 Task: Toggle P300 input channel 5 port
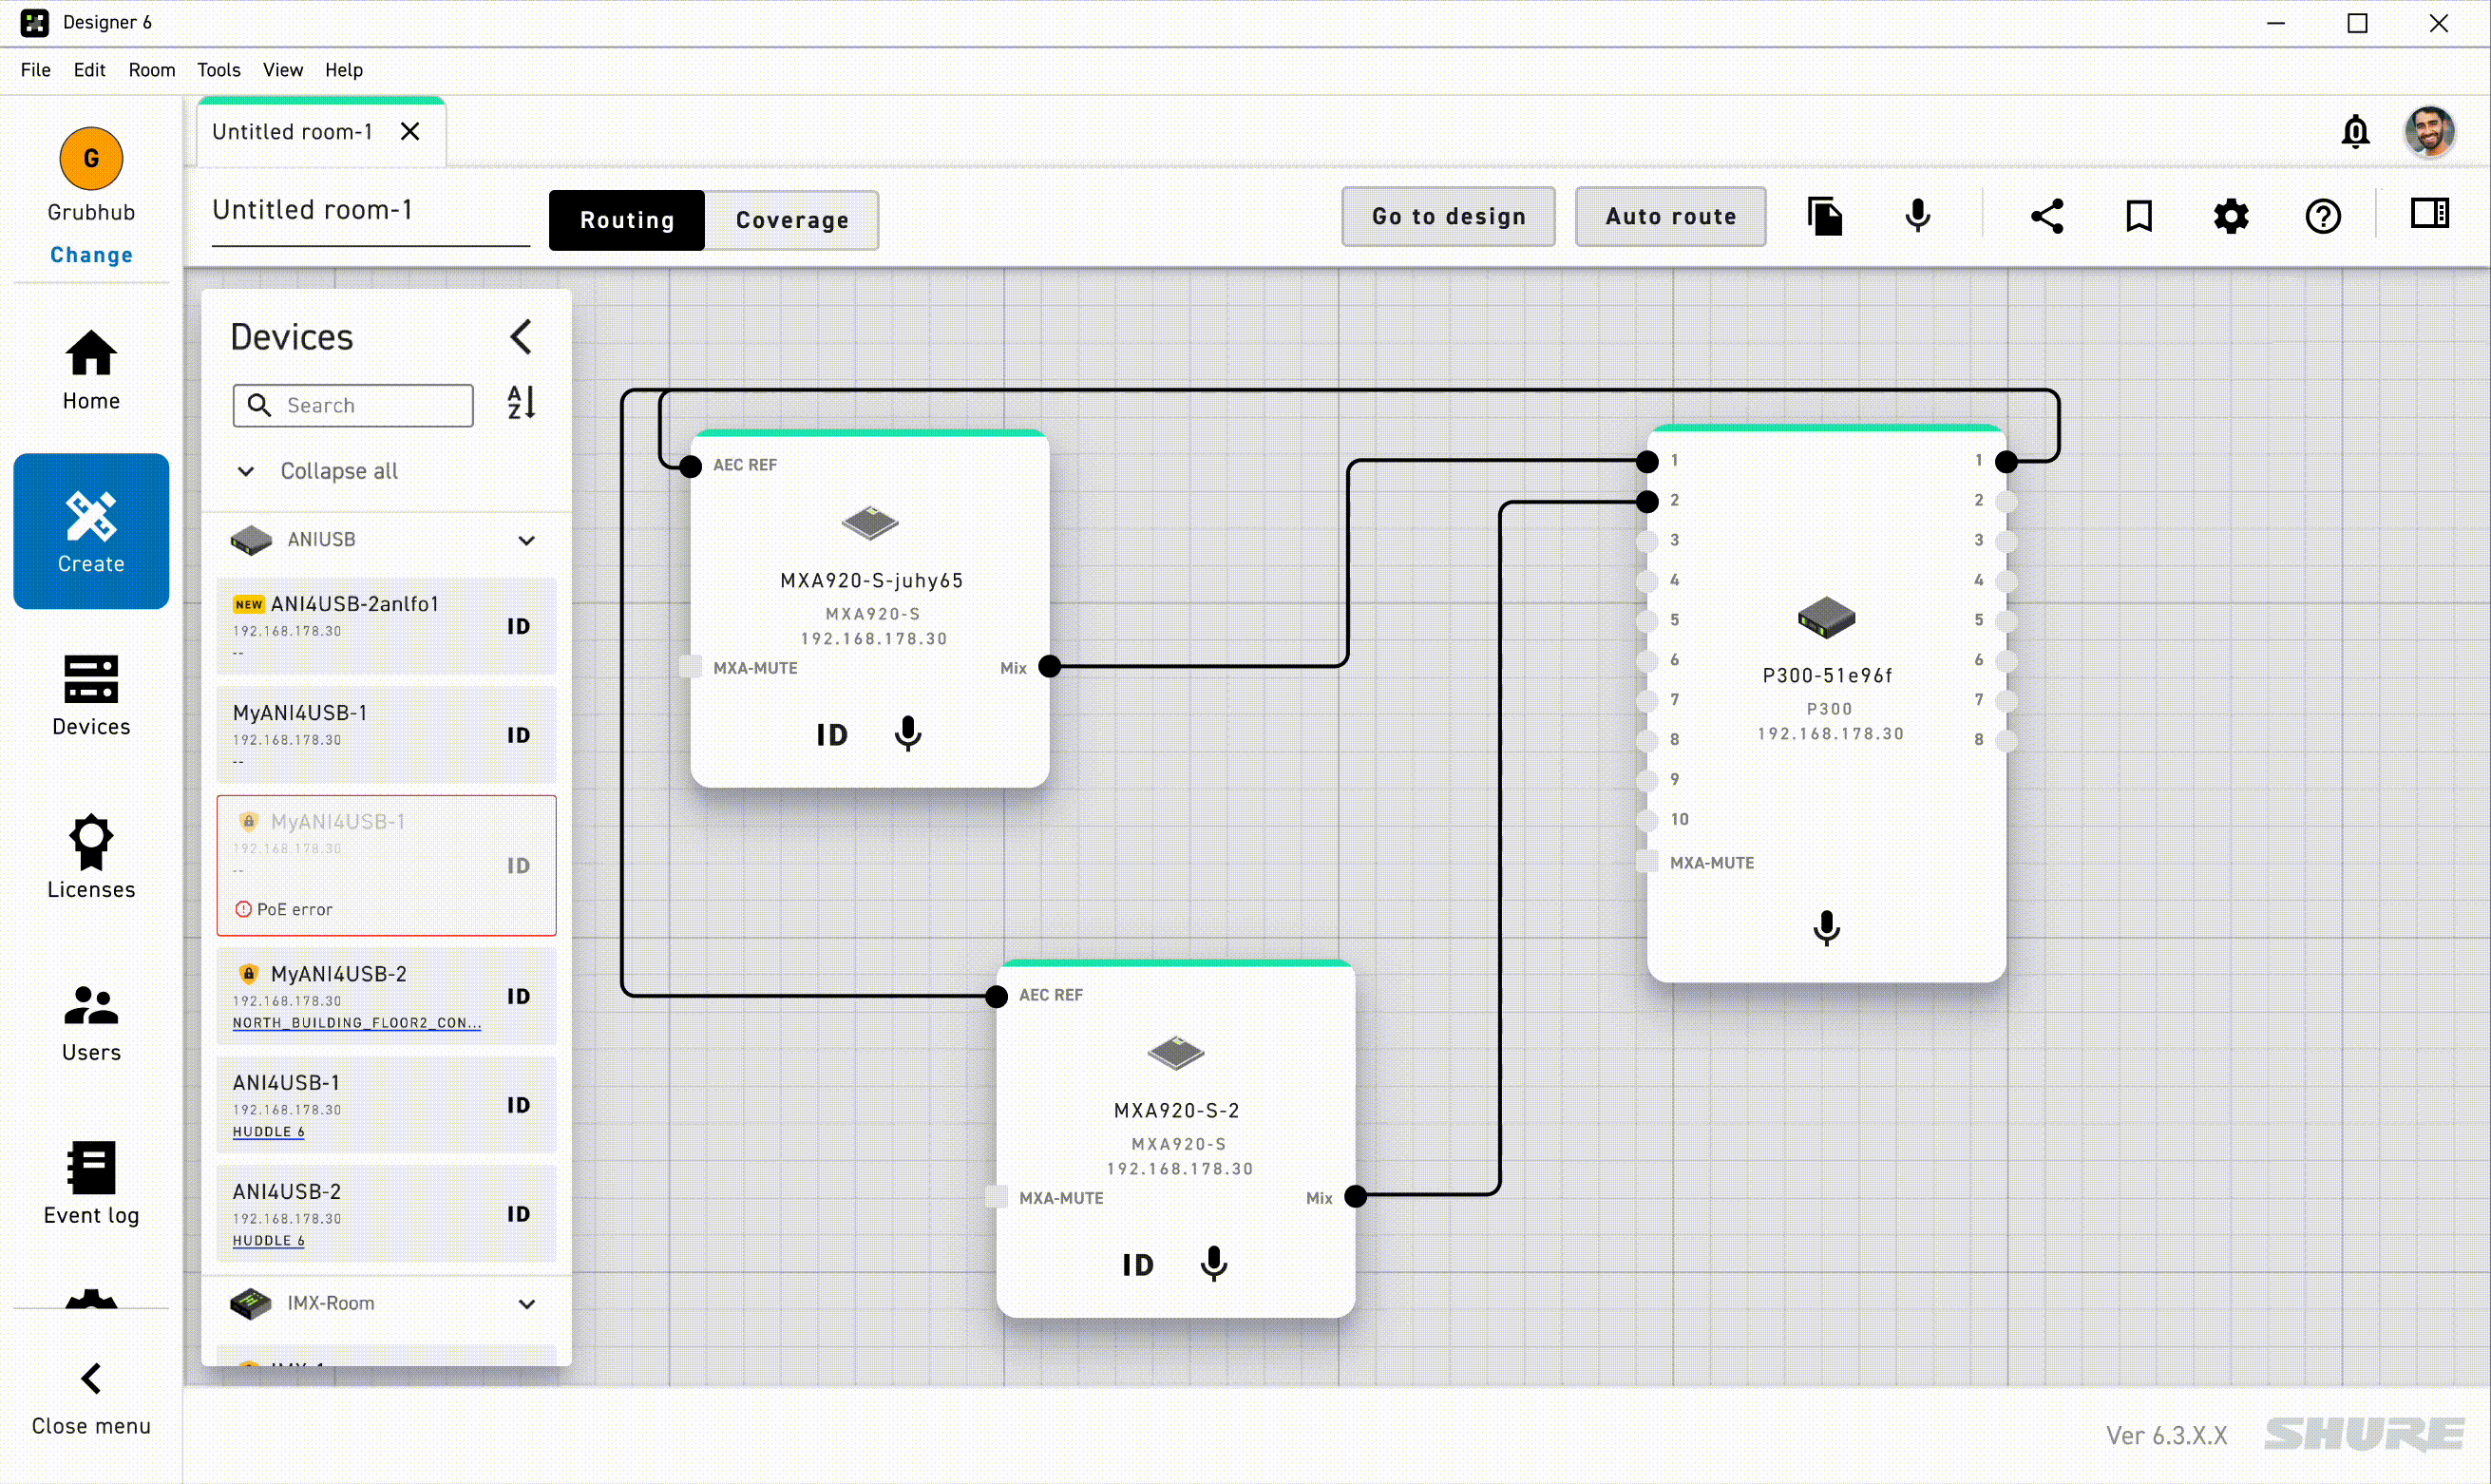(1647, 621)
